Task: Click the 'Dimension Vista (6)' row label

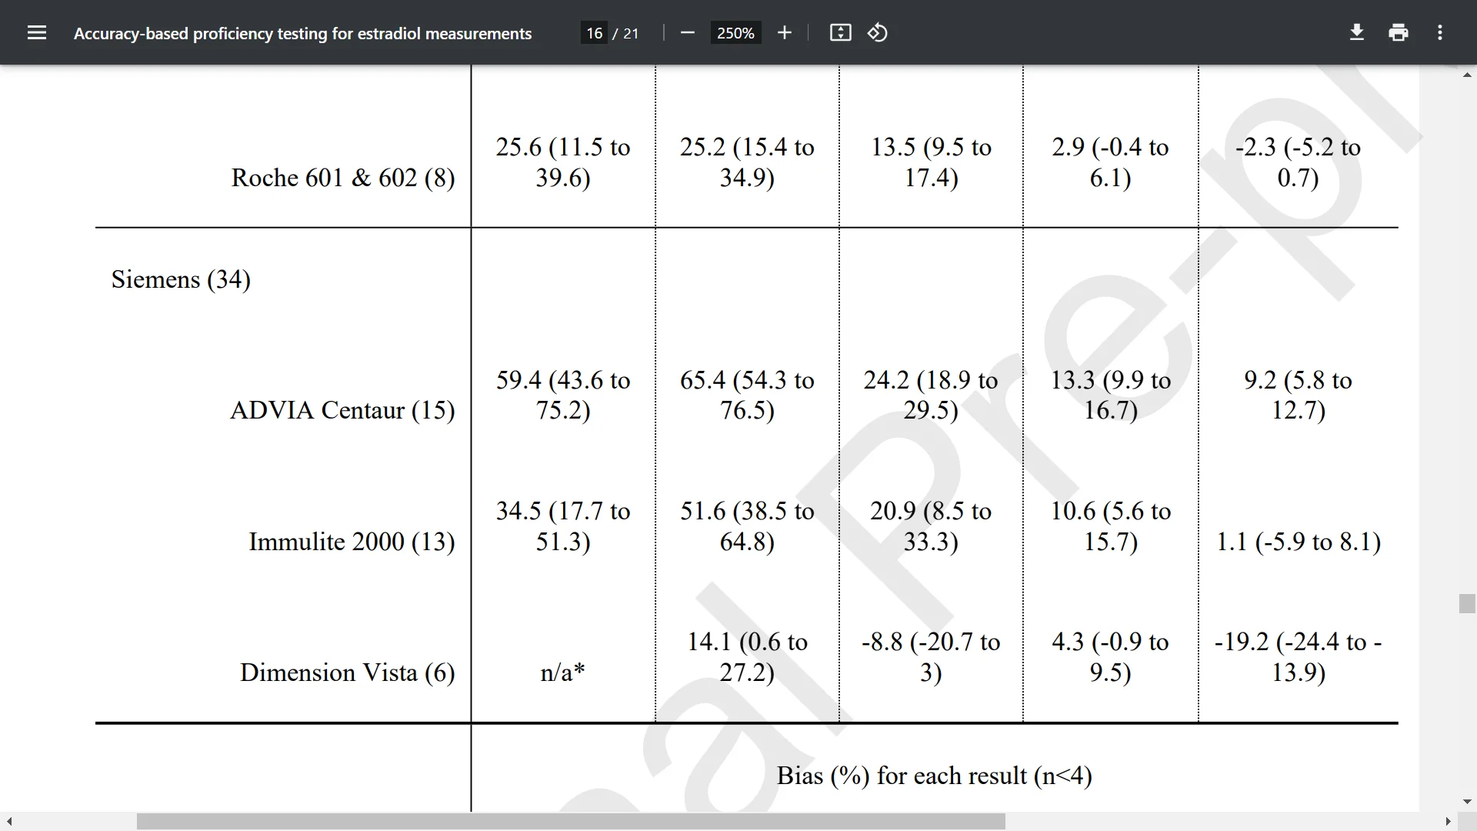Action: pos(347,672)
